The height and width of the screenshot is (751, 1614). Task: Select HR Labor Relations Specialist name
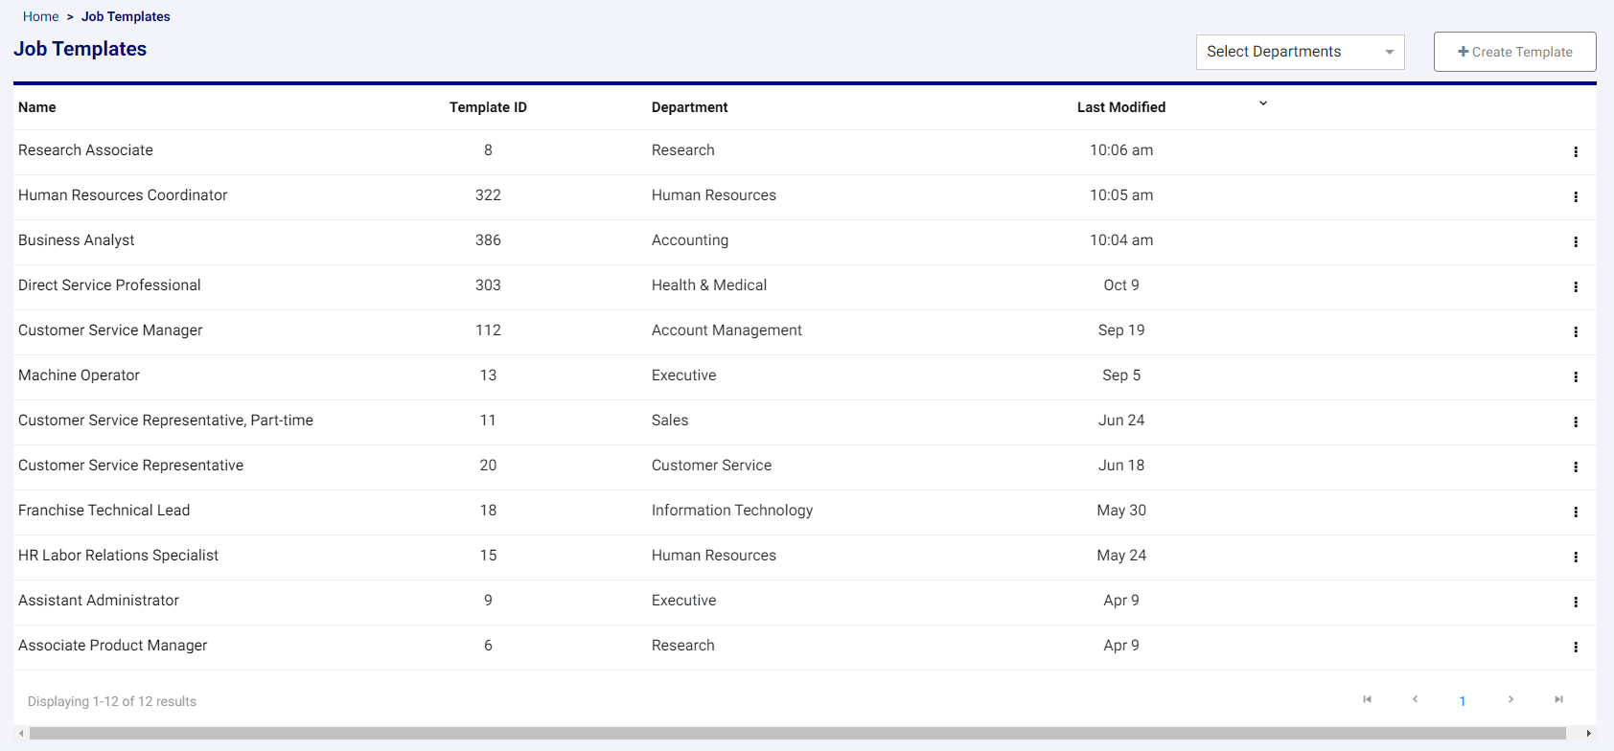click(x=118, y=556)
